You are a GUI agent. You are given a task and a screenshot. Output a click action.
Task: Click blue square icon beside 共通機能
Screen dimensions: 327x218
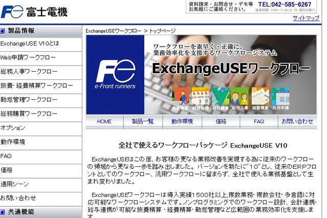click(3, 212)
